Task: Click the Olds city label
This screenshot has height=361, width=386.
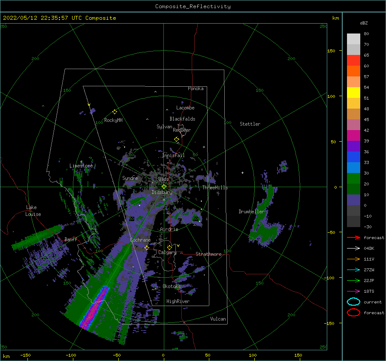Action: [163, 179]
